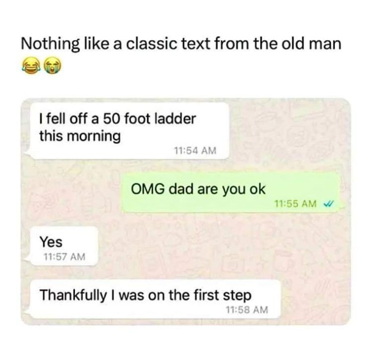Image resolution: width=372 pixels, height=362 pixels.
Task: Click the chat wallpaper beside the 'Yes' bubble
Action: 190,246
